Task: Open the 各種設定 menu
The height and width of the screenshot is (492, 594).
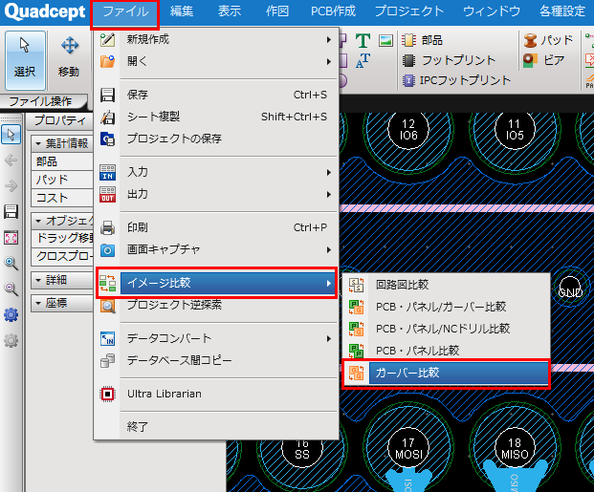Action: (562, 11)
